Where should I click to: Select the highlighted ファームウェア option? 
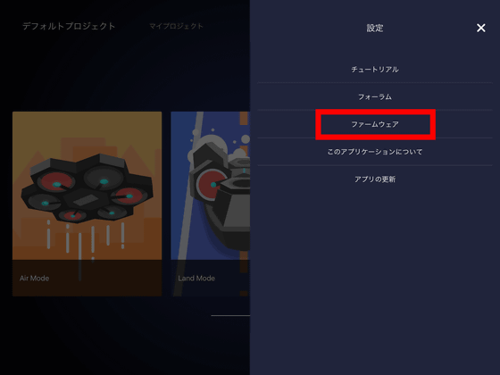375,124
